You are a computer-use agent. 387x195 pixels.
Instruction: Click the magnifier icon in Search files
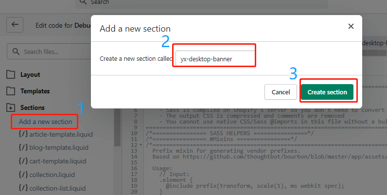click(16, 52)
